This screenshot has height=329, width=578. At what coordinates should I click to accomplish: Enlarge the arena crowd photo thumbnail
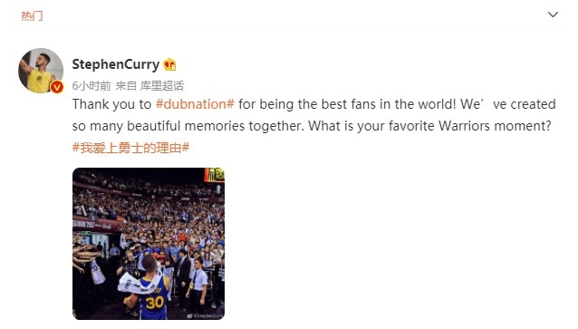149,244
